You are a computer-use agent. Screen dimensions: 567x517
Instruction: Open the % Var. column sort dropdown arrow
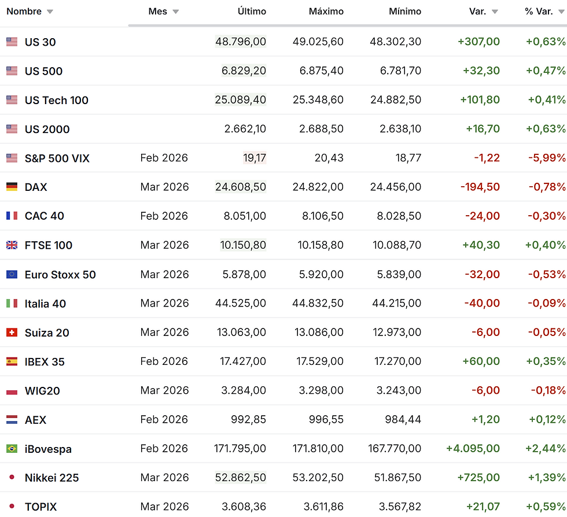click(562, 12)
